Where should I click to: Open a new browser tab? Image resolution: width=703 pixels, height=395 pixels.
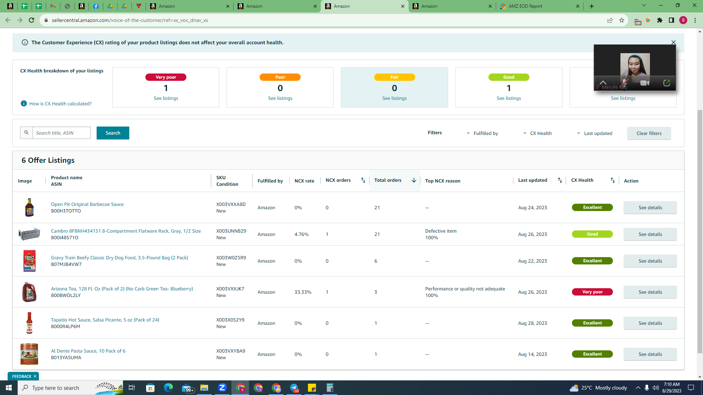click(x=592, y=6)
